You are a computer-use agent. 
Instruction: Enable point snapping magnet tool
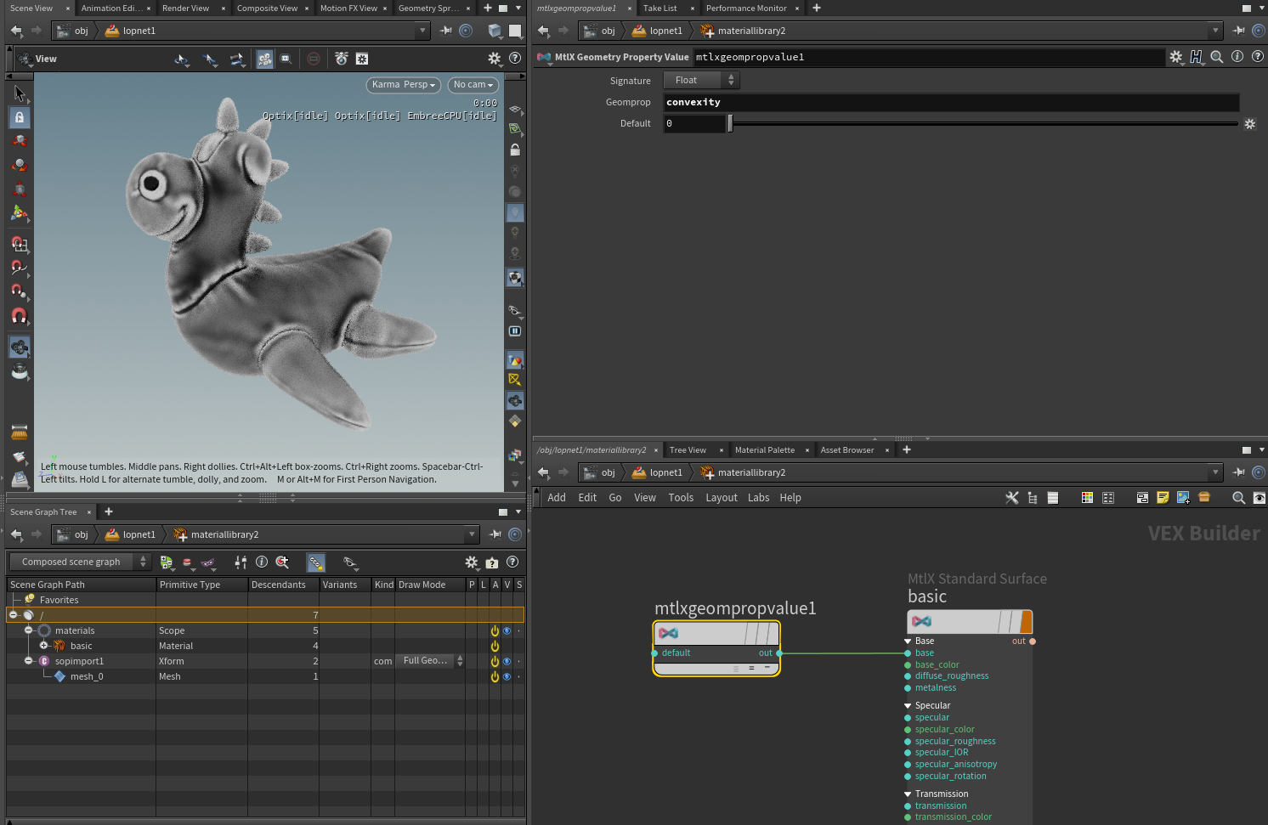click(20, 292)
